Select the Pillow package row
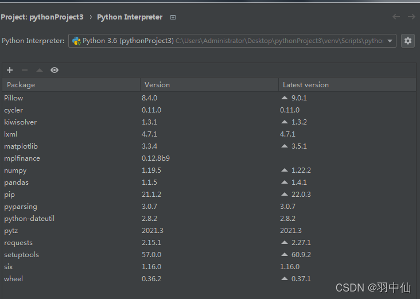The width and height of the screenshot is (420, 299). tap(209, 98)
